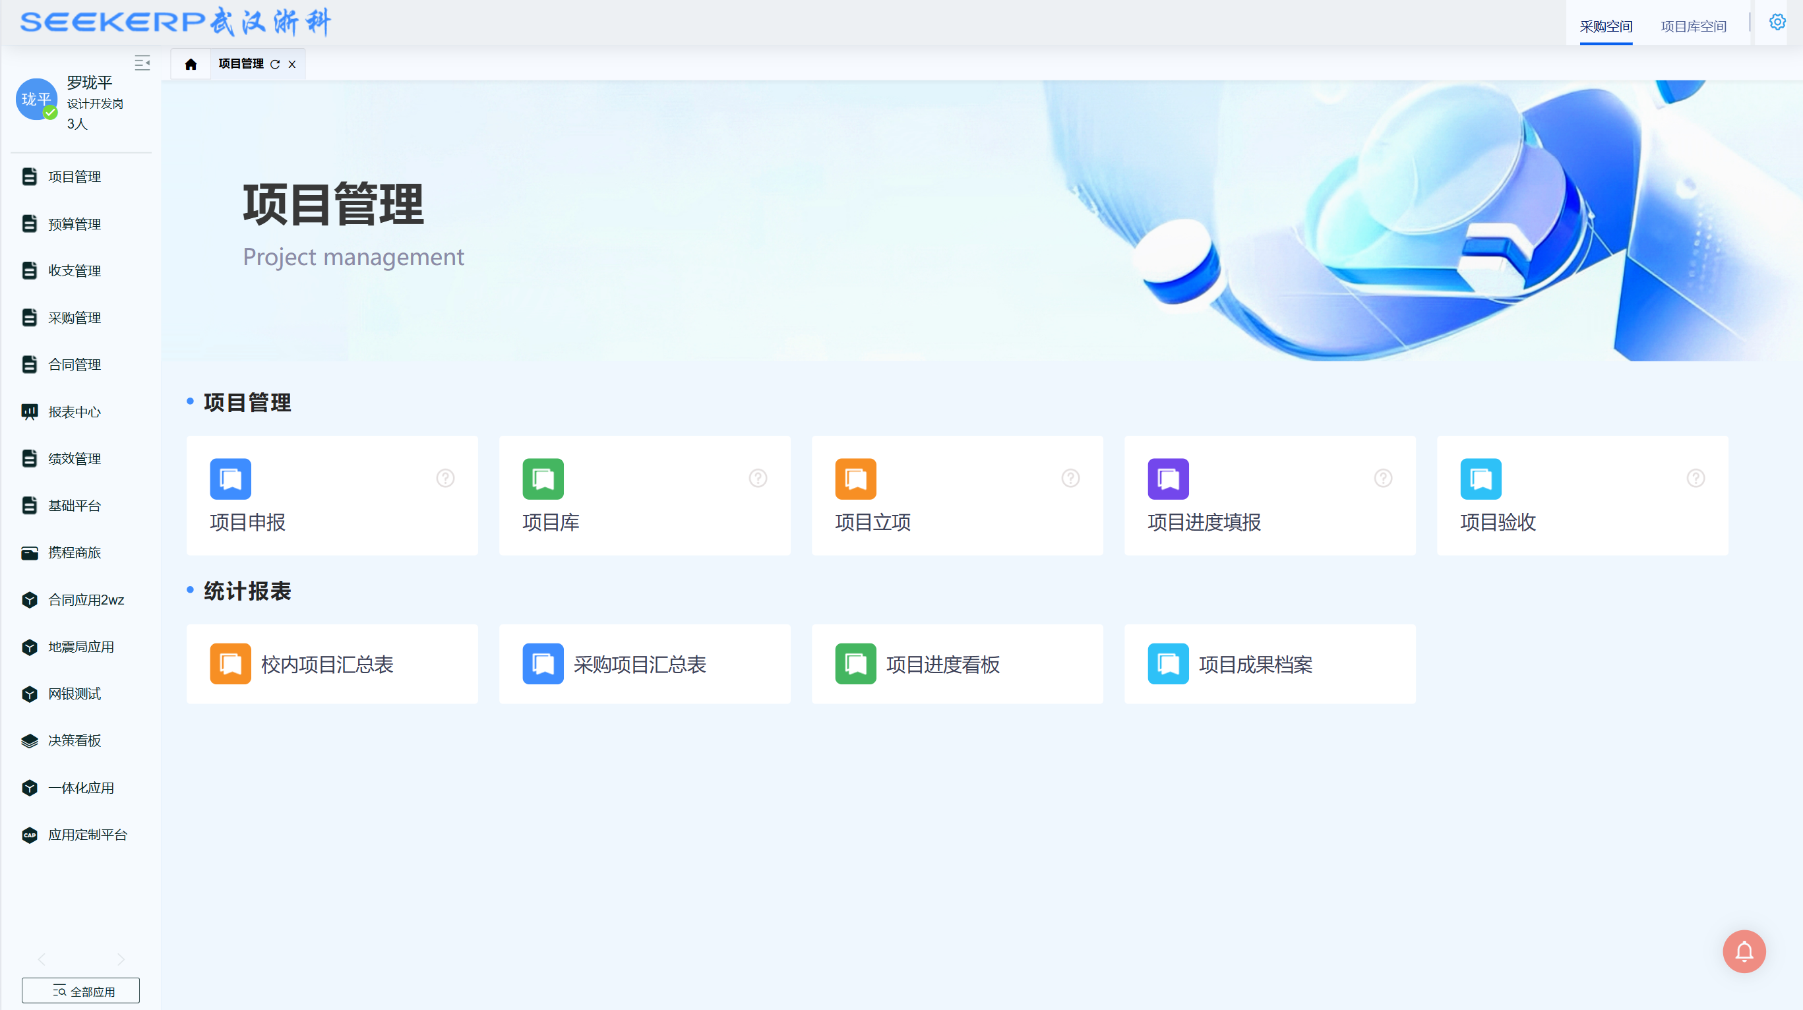The image size is (1803, 1010).
Task: Open the notification bell
Action: [1744, 951]
